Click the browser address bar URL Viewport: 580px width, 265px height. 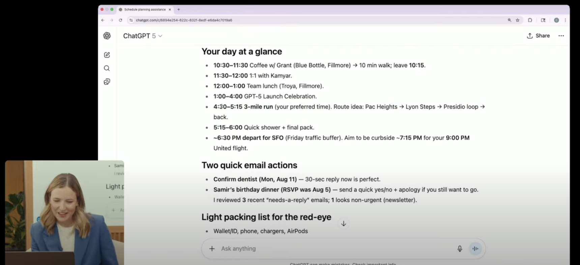tap(184, 20)
